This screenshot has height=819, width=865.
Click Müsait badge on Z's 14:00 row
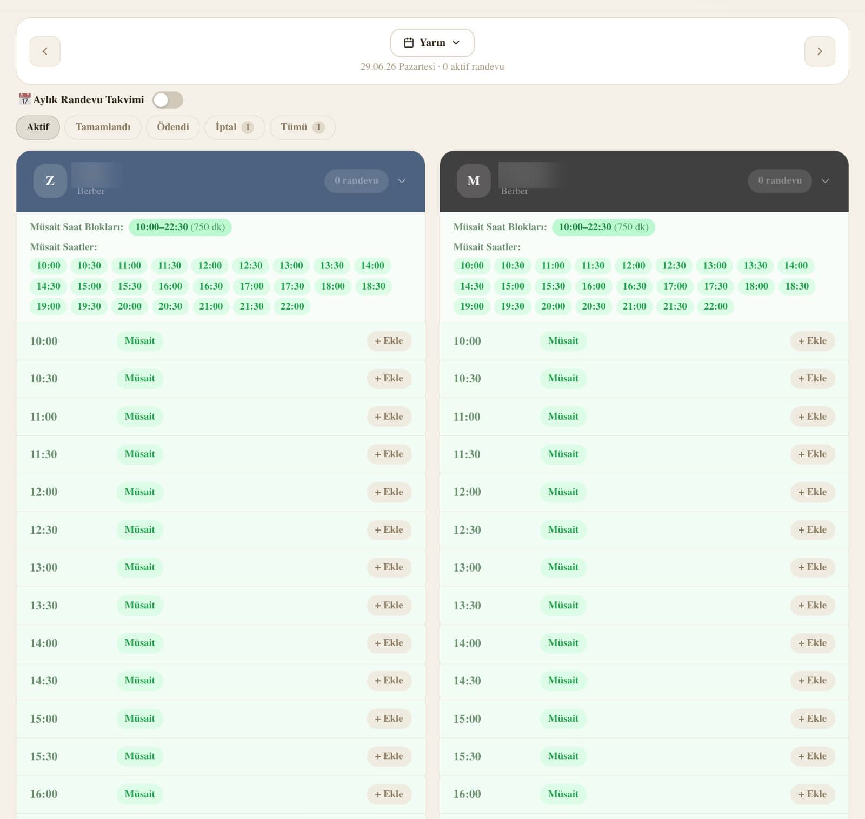[x=139, y=643]
